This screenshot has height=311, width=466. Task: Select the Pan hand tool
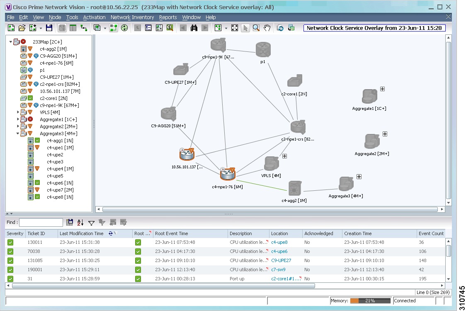point(267,28)
